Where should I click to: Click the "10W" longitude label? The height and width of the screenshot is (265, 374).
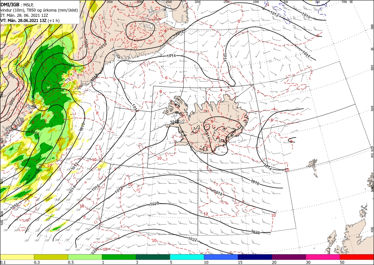256,2
